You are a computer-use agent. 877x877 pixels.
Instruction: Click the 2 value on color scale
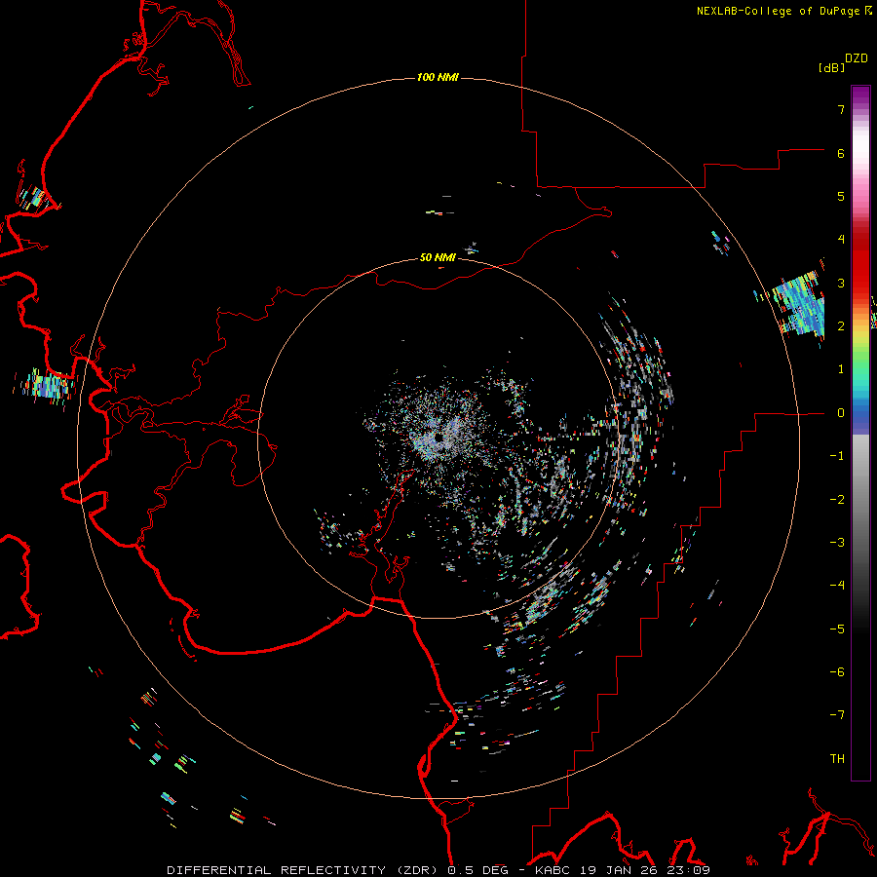click(841, 326)
